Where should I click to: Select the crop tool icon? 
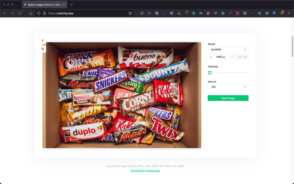click(x=42, y=49)
